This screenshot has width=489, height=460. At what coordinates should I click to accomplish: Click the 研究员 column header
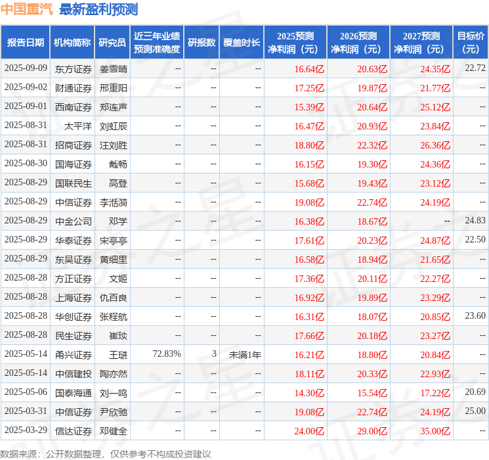pos(112,43)
